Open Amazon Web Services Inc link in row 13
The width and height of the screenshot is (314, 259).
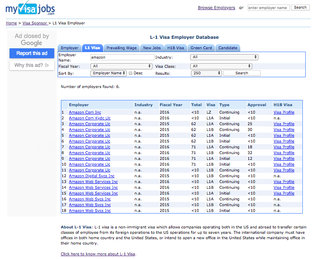click(93, 182)
